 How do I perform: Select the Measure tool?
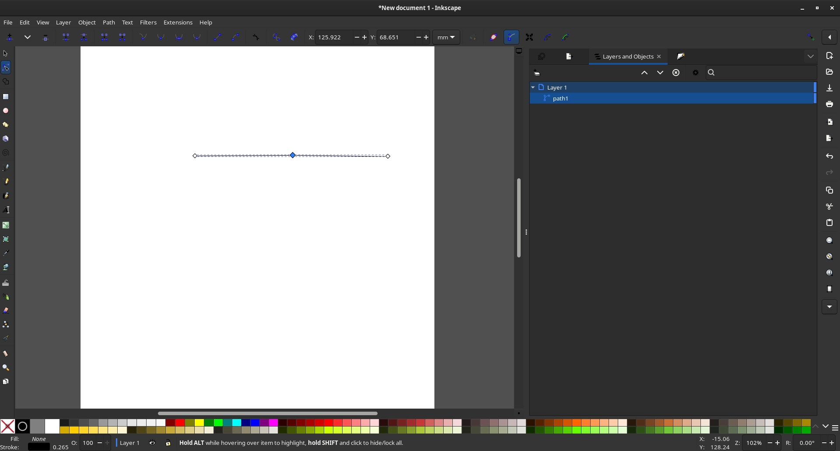pyautogui.click(x=6, y=354)
